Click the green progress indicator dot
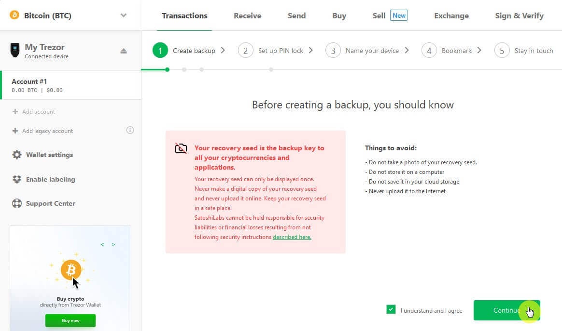562x331 pixels. tap(168, 69)
